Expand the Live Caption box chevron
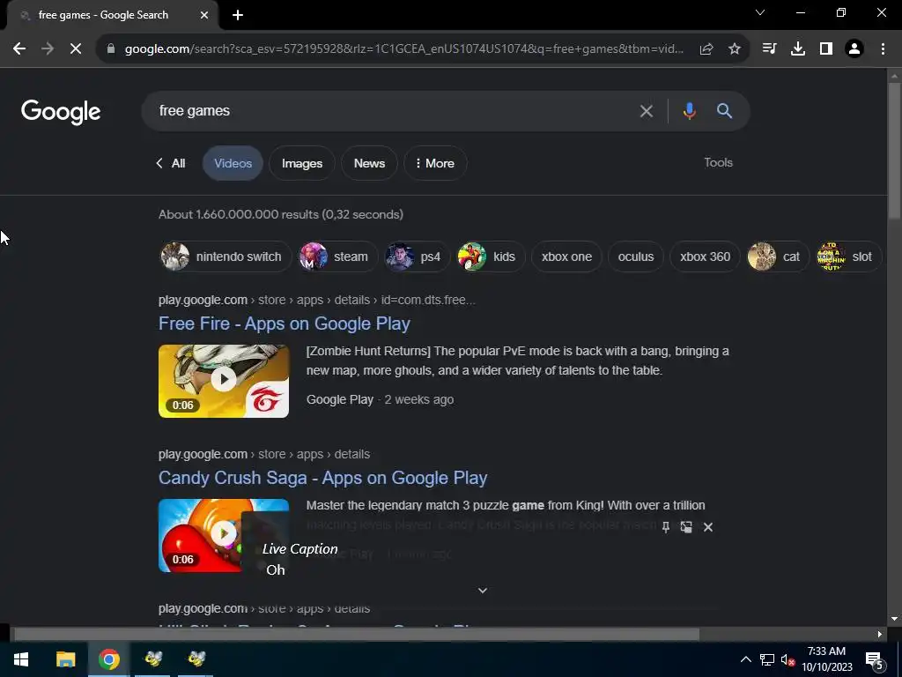The width and height of the screenshot is (902, 677). point(483,591)
